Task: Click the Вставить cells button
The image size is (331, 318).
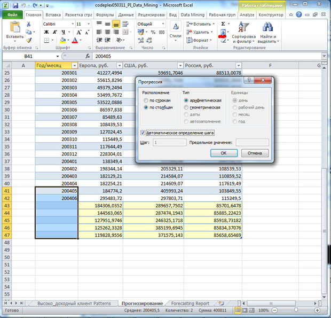Action: tap(200, 24)
